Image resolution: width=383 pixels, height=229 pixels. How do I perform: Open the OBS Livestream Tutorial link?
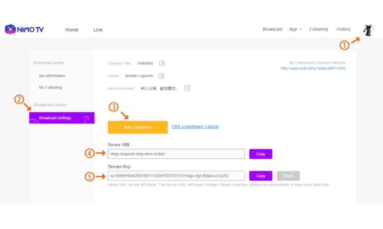point(195,126)
